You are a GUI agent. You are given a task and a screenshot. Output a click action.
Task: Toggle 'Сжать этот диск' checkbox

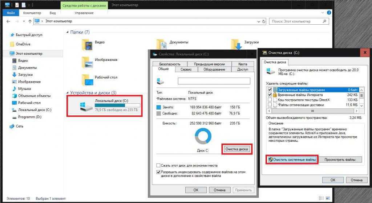point(158,165)
